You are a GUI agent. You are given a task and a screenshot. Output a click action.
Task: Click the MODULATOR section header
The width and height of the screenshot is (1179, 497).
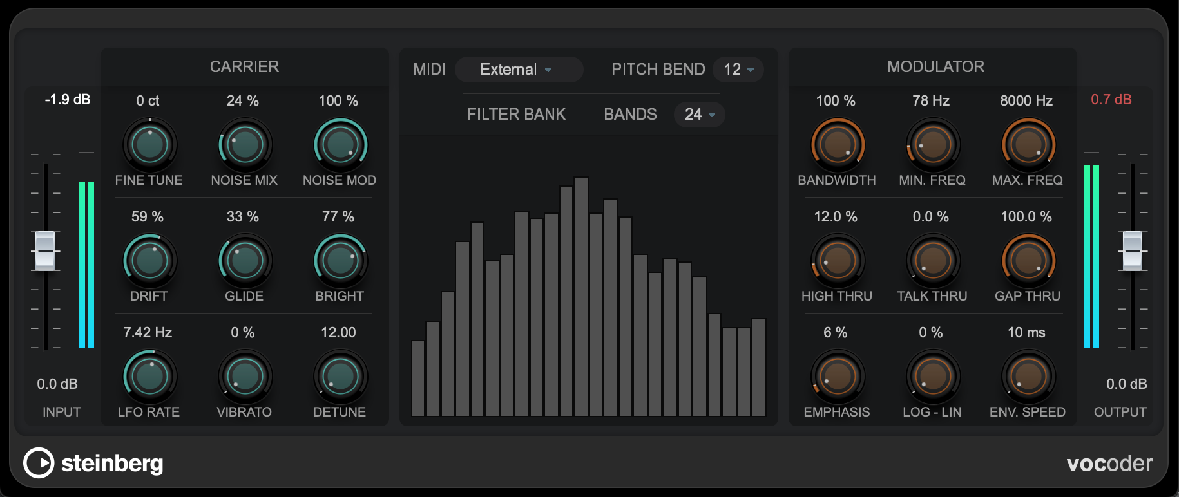(936, 66)
